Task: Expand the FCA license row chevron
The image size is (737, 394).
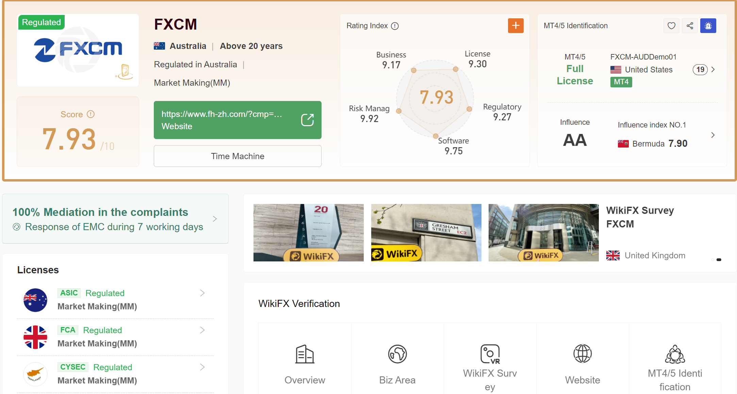Action: (202, 330)
